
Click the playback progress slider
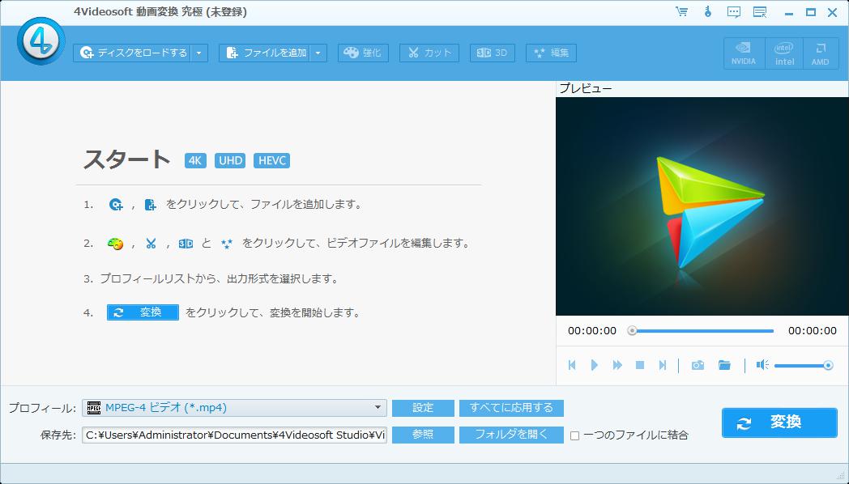pyautogui.click(x=702, y=330)
